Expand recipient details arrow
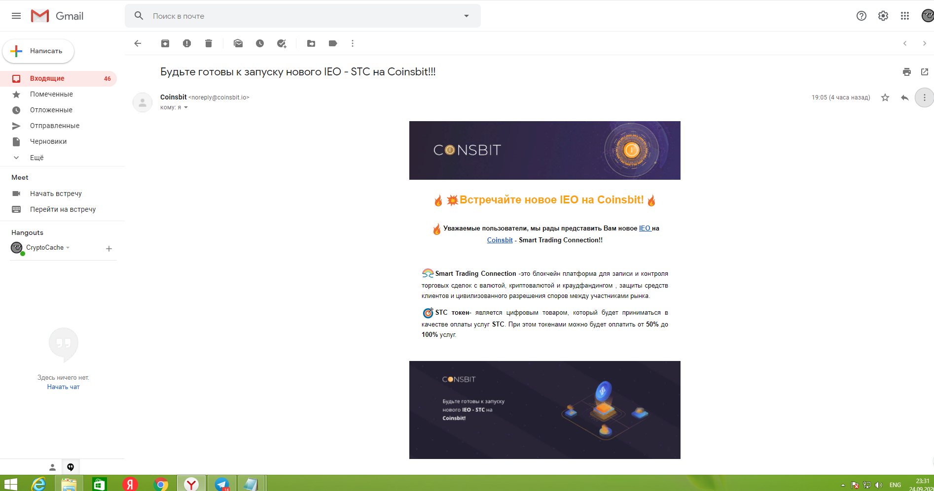934x491 pixels. (x=186, y=107)
